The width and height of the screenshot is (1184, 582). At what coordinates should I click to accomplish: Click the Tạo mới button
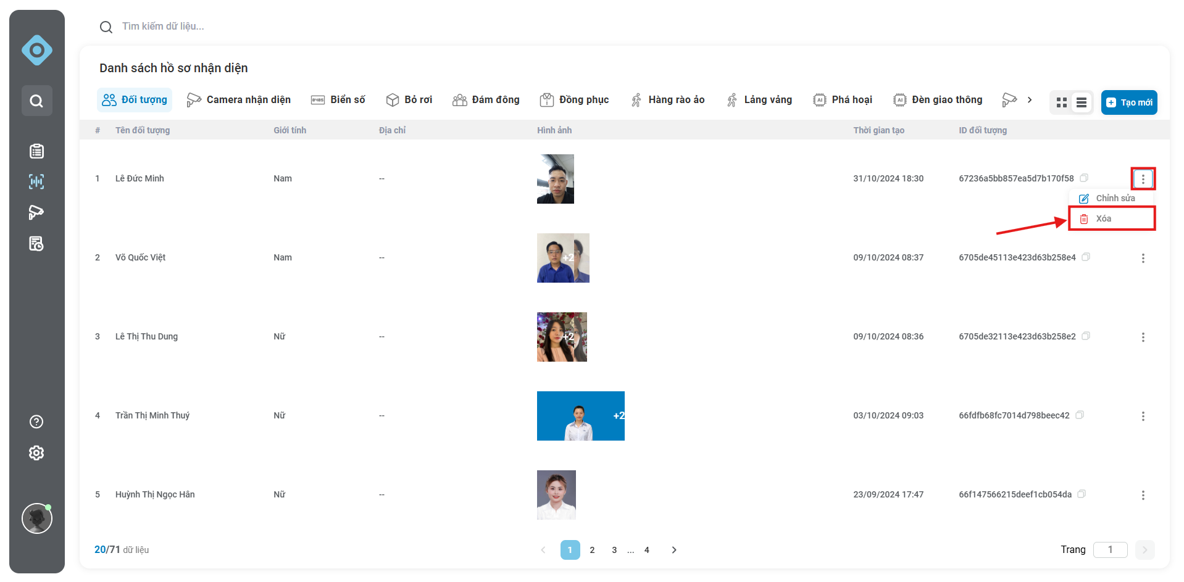click(x=1129, y=102)
